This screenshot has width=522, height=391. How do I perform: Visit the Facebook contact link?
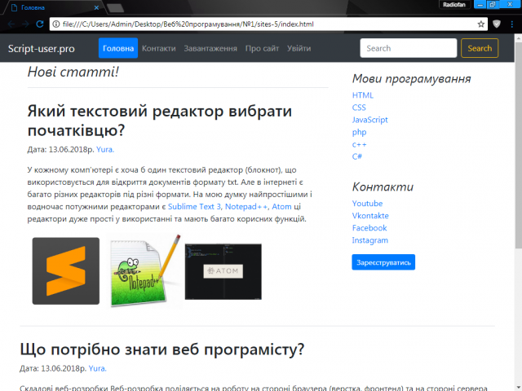pyautogui.click(x=369, y=228)
